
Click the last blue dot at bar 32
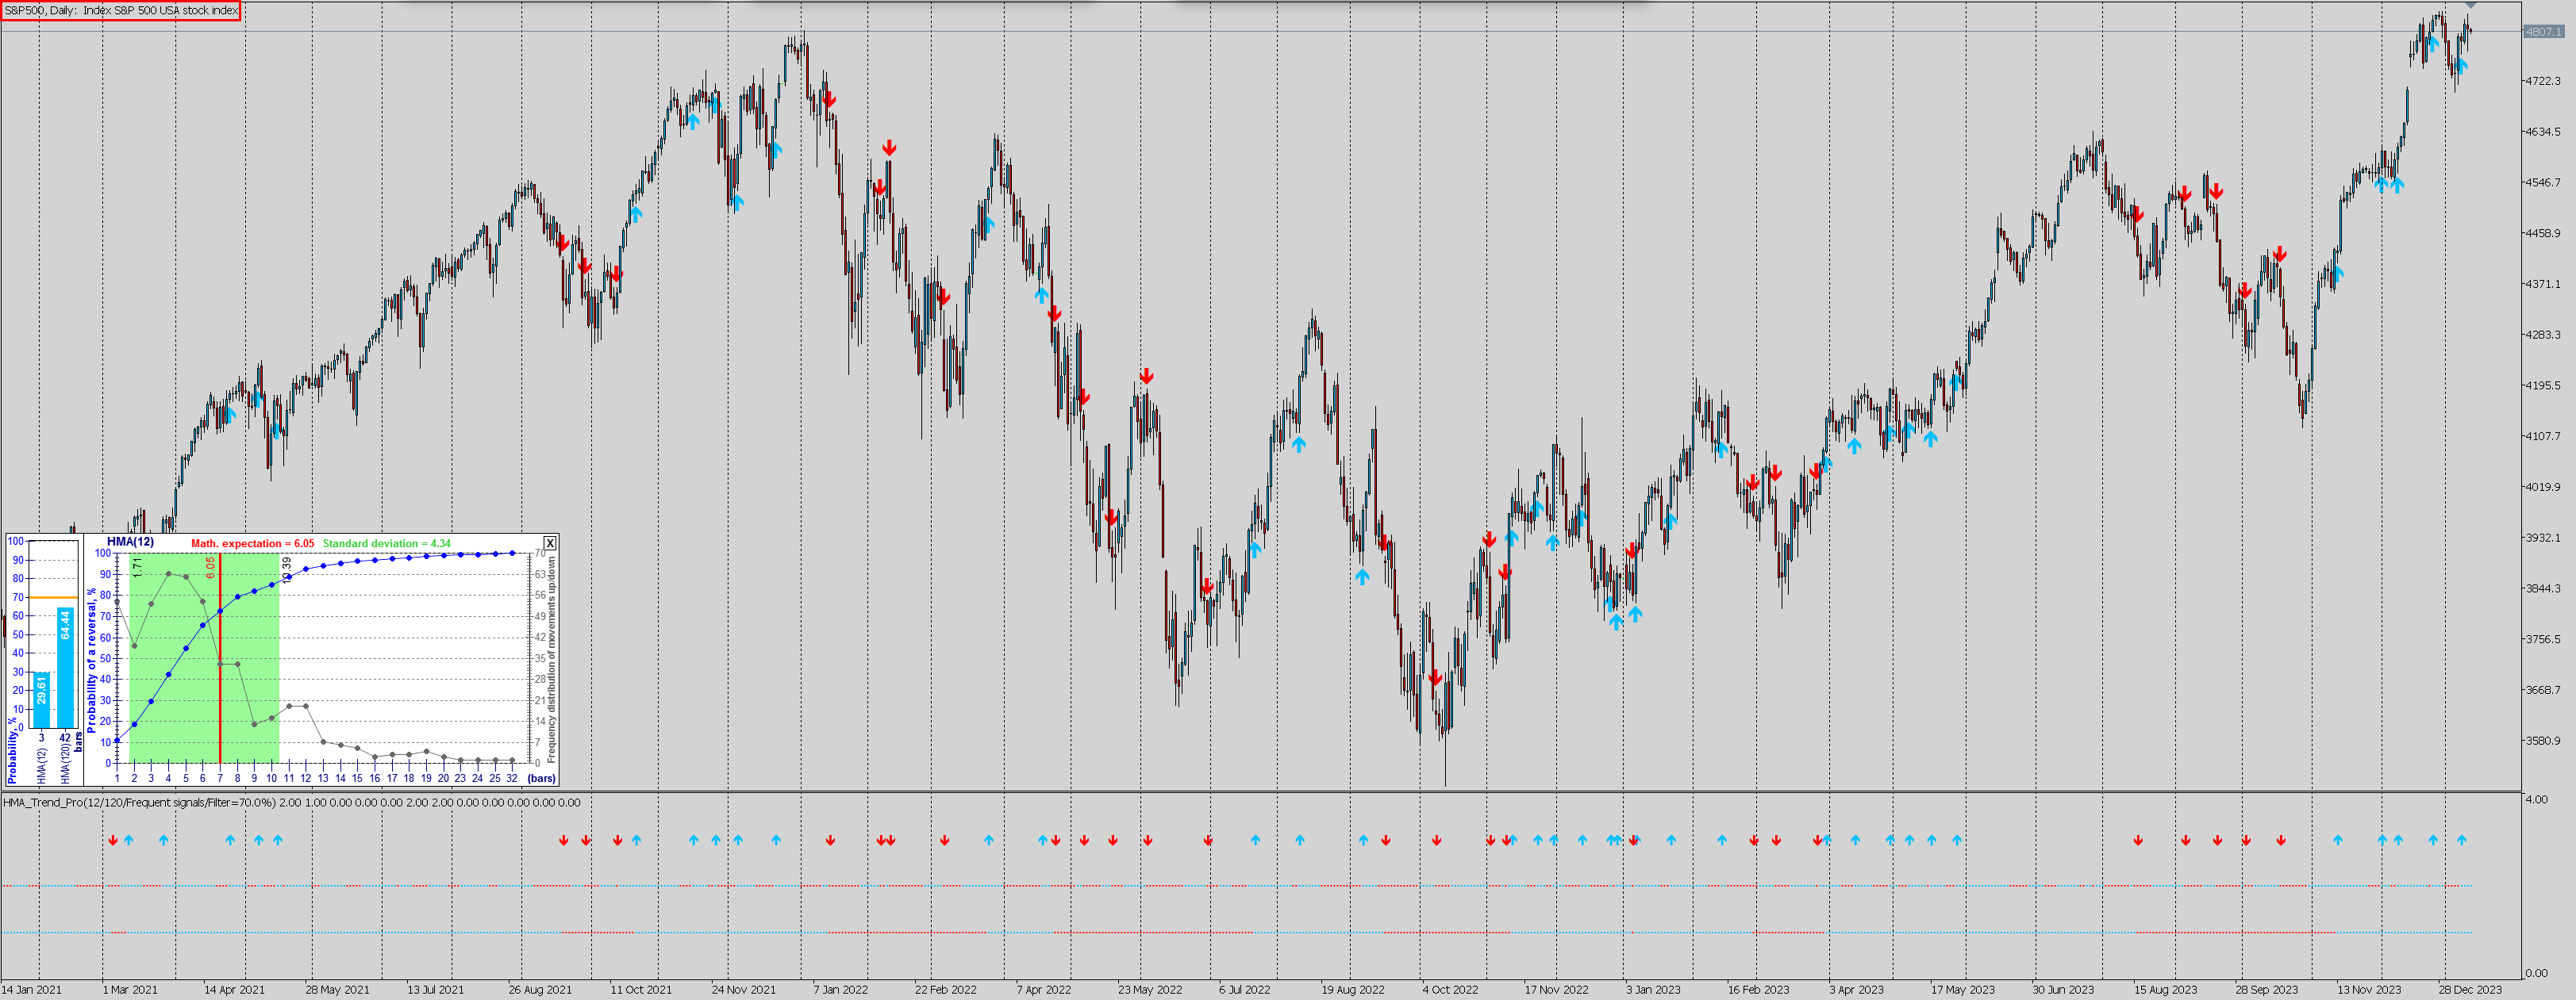click(x=512, y=553)
